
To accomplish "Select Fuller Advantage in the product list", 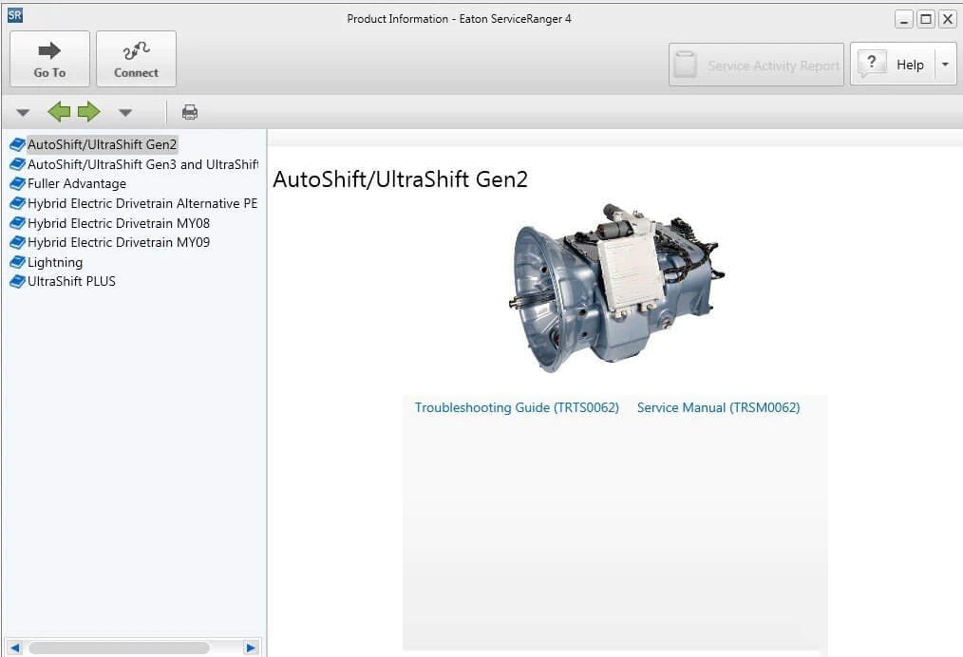I will pos(77,183).
